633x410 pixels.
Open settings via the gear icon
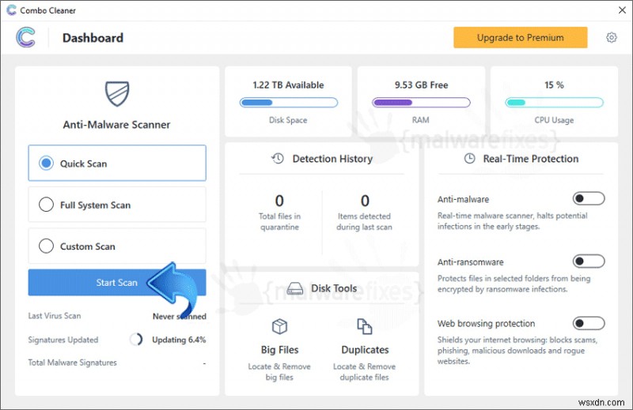pos(611,37)
